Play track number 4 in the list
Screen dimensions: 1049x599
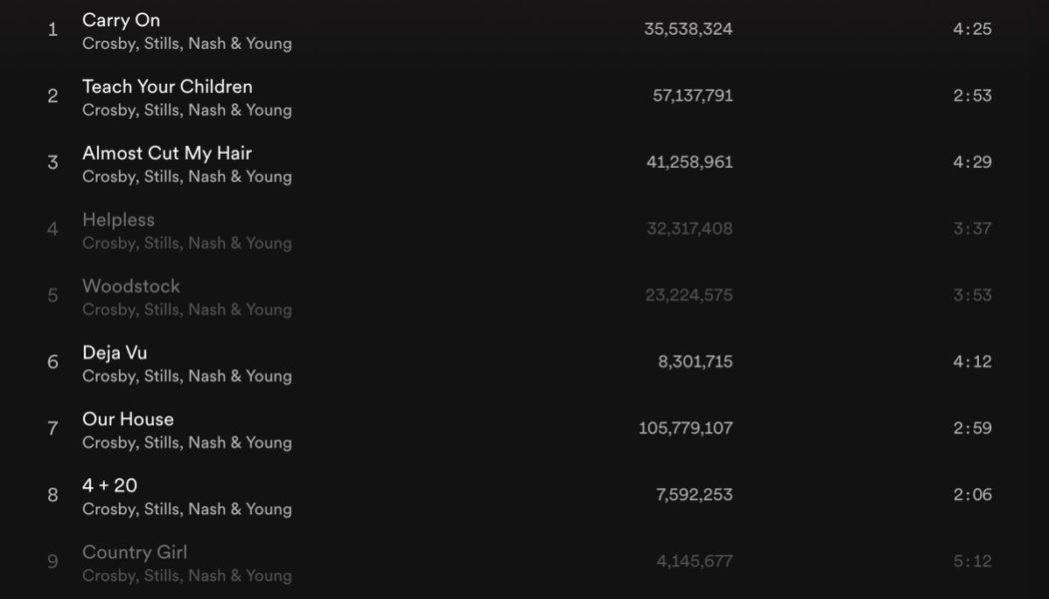[x=52, y=229]
